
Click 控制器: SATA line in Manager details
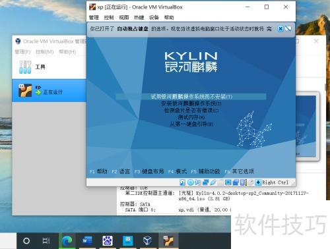[135, 204]
